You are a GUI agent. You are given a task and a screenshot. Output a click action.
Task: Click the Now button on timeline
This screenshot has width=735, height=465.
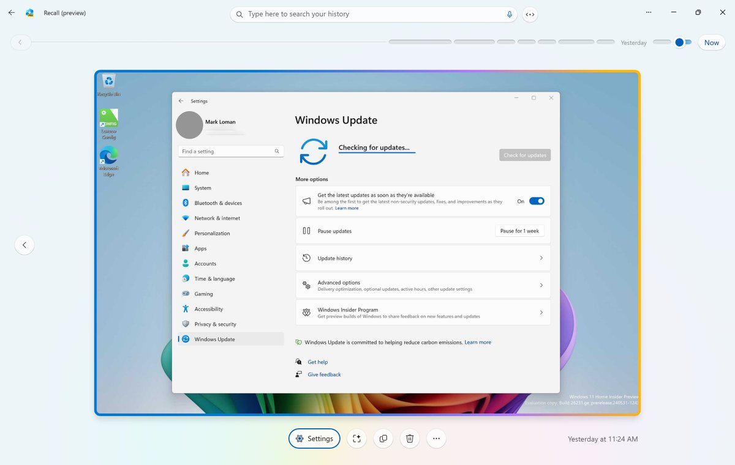(x=712, y=42)
